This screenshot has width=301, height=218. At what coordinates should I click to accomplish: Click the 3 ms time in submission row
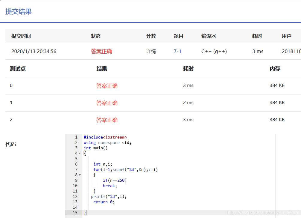tap(258, 51)
